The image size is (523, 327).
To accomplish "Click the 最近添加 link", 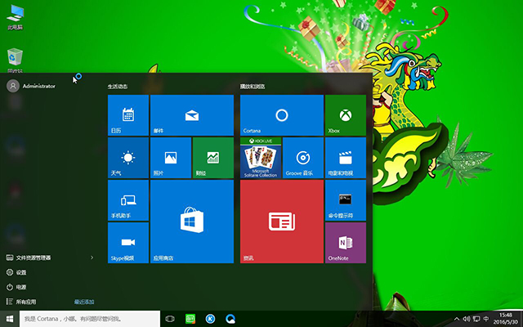I will tap(84, 302).
